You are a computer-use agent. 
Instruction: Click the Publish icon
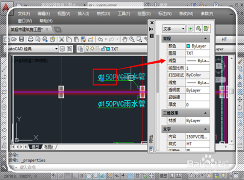(45, 39)
